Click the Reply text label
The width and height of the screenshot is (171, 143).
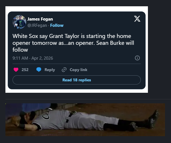(x=50, y=70)
